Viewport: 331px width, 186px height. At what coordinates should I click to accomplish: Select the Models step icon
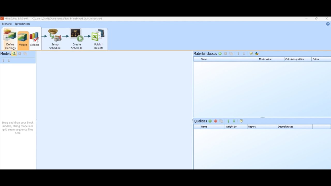pyautogui.click(x=23, y=39)
